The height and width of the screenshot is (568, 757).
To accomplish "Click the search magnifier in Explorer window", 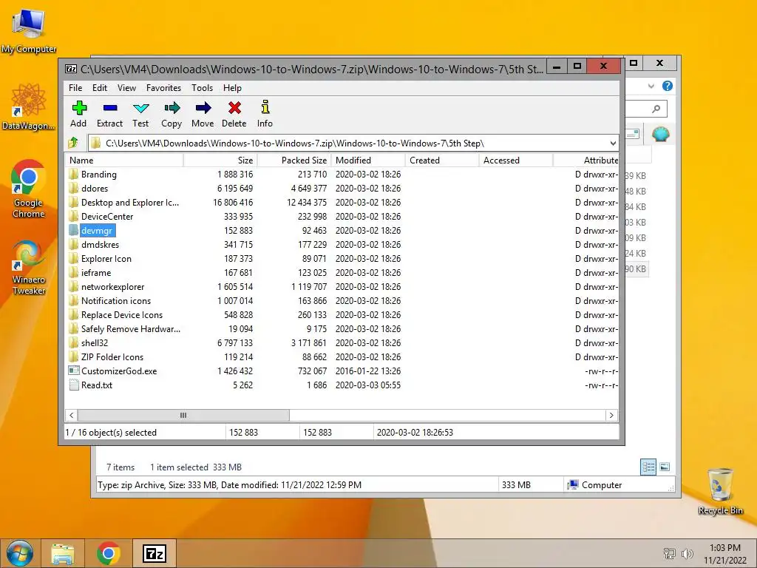I will tap(656, 109).
